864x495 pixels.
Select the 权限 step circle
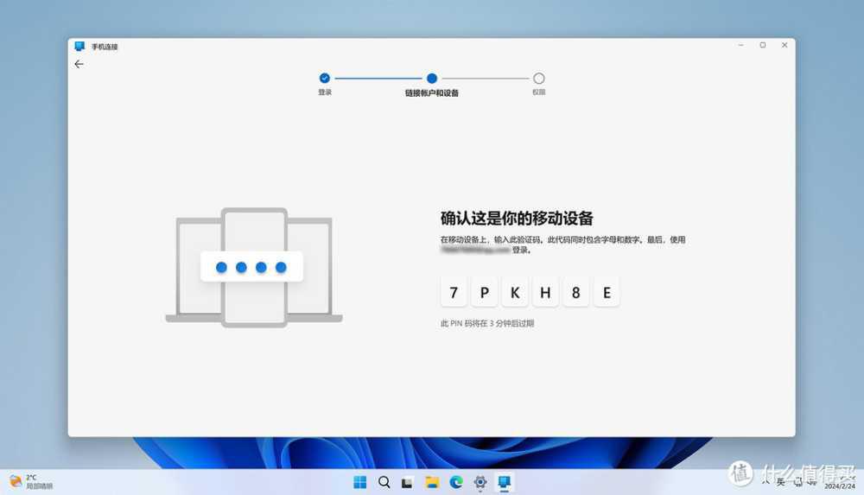coord(539,79)
